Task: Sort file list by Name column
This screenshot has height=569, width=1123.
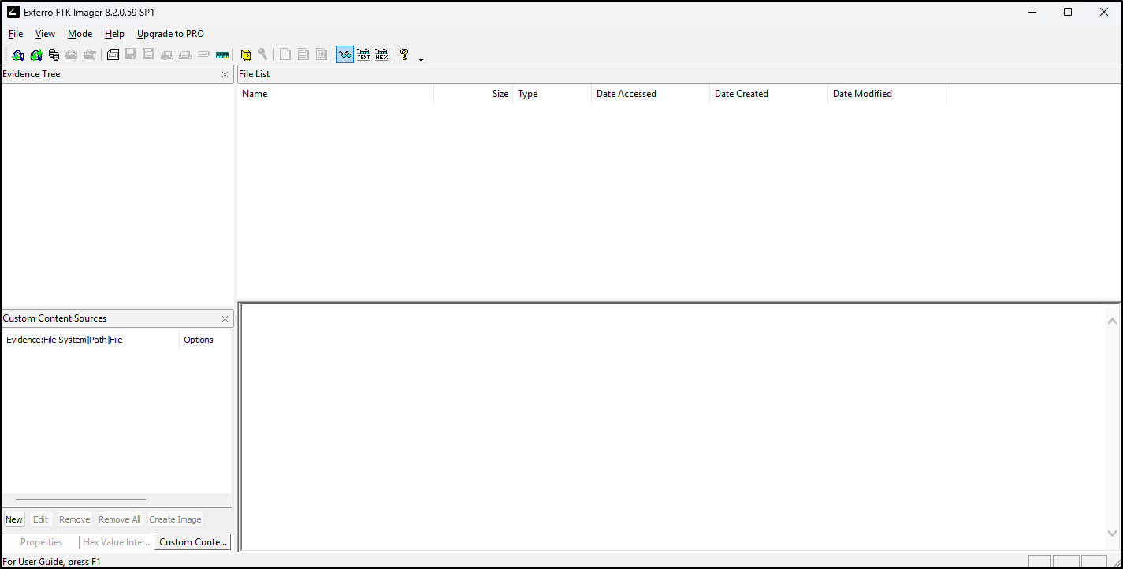Action: tap(336, 94)
